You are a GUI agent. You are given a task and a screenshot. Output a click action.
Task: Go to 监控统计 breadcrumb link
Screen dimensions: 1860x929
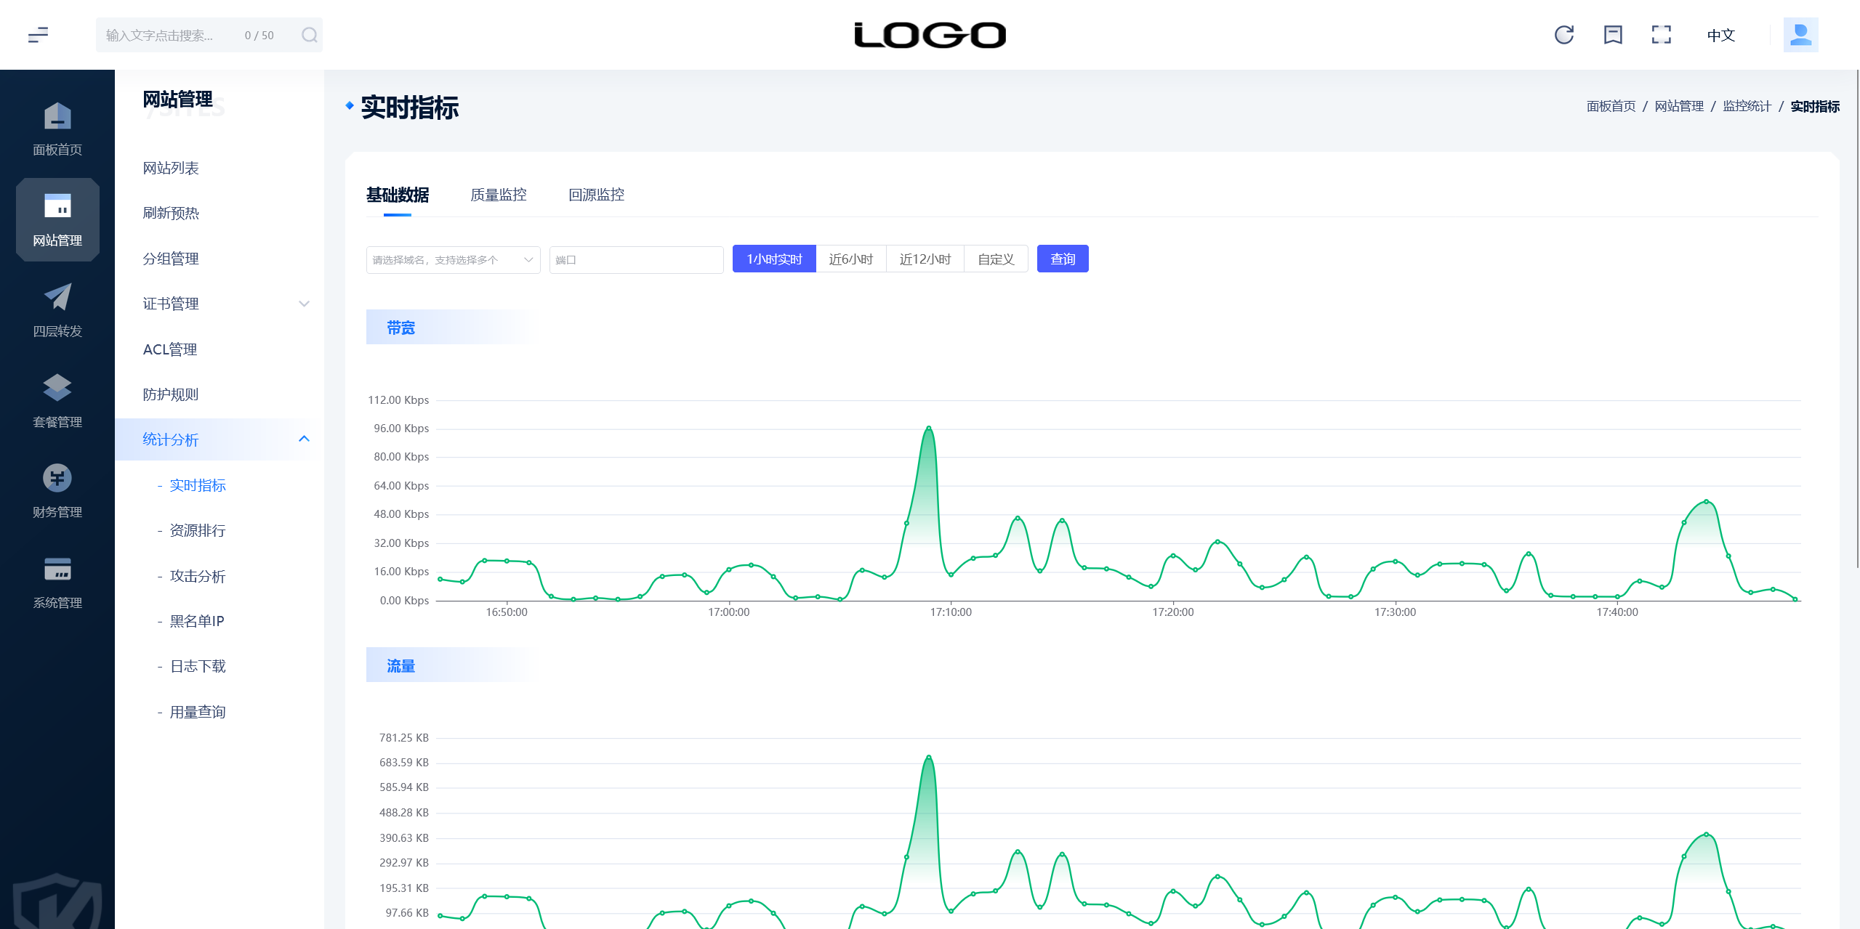[1747, 106]
